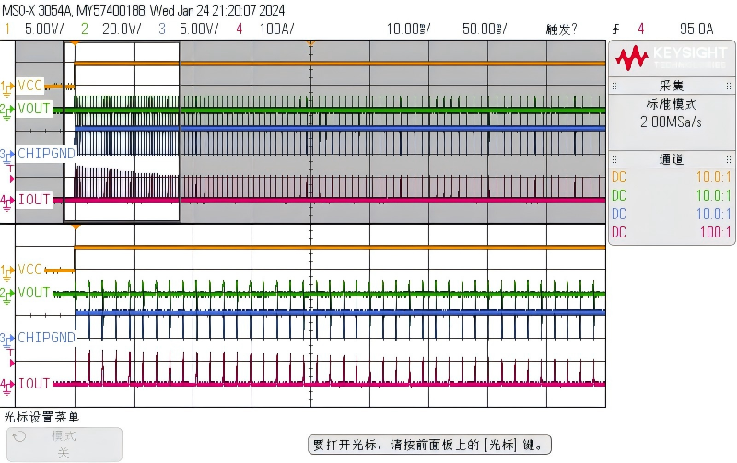Viewport: 737px width, 463px height.
Task: Click the green DC 10.0:1 channel row
Action: pos(671,195)
